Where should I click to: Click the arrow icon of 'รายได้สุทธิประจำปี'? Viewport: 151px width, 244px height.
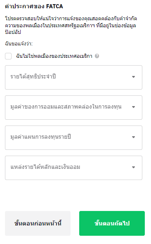click(133, 77)
